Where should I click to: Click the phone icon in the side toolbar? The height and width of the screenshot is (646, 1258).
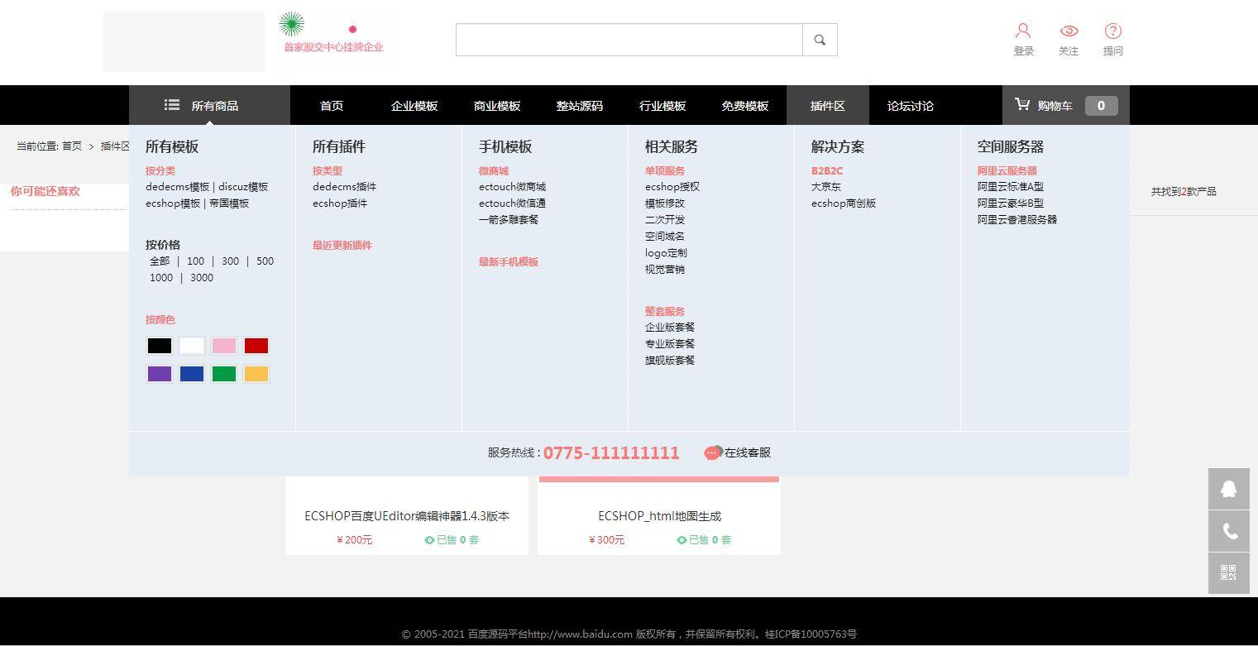1228,530
